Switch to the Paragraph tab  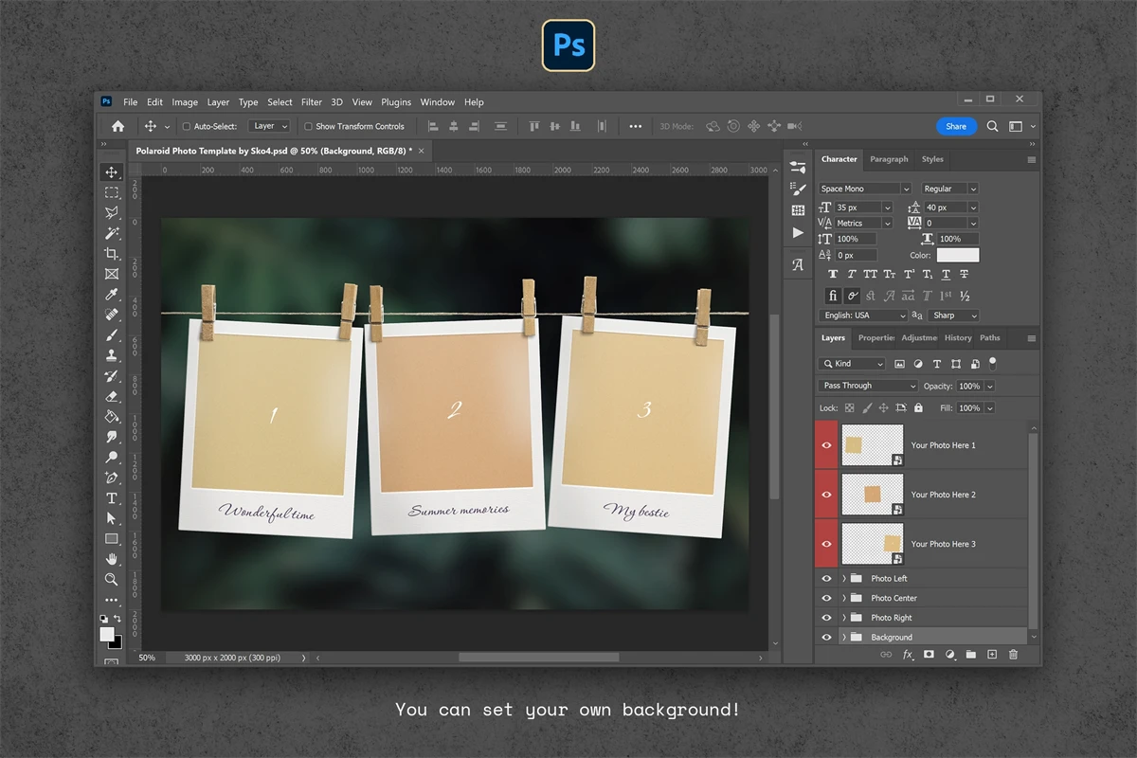(x=889, y=159)
